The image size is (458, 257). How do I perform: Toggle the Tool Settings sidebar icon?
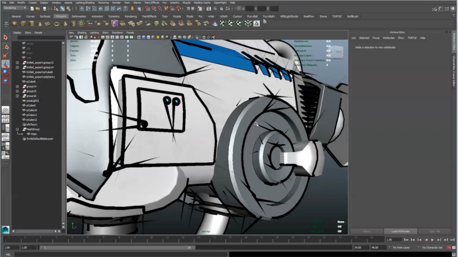pyautogui.click(x=447, y=9)
